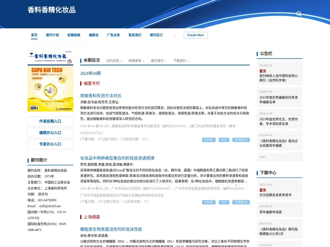Click the more... link in 公告栏
The height and width of the screenshot is (247, 330).
tap(263, 157)
